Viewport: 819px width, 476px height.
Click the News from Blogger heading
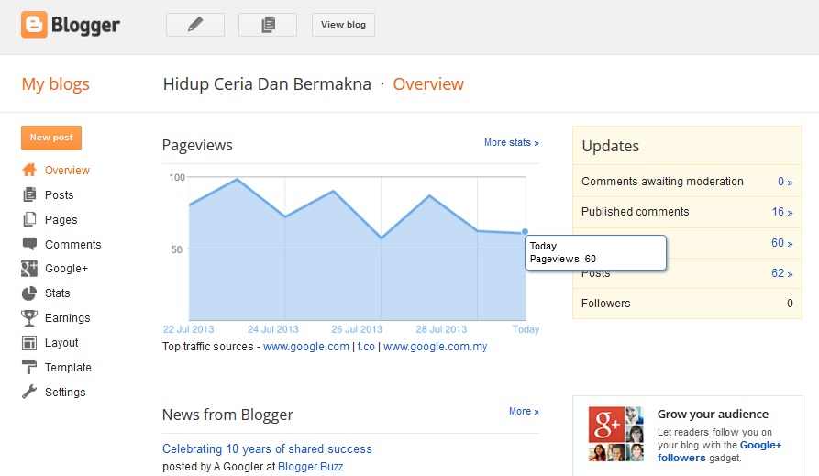coord(227,415)
